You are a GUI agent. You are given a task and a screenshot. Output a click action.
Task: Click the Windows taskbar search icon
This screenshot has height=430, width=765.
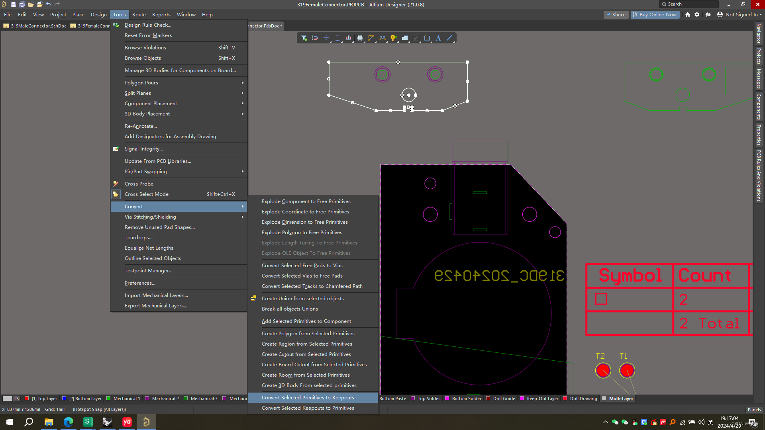point(29,422)
